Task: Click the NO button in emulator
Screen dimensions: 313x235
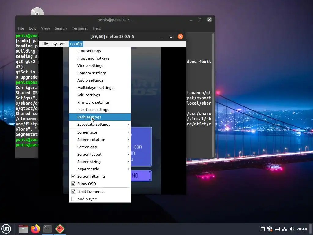Action: pos(141,176)
